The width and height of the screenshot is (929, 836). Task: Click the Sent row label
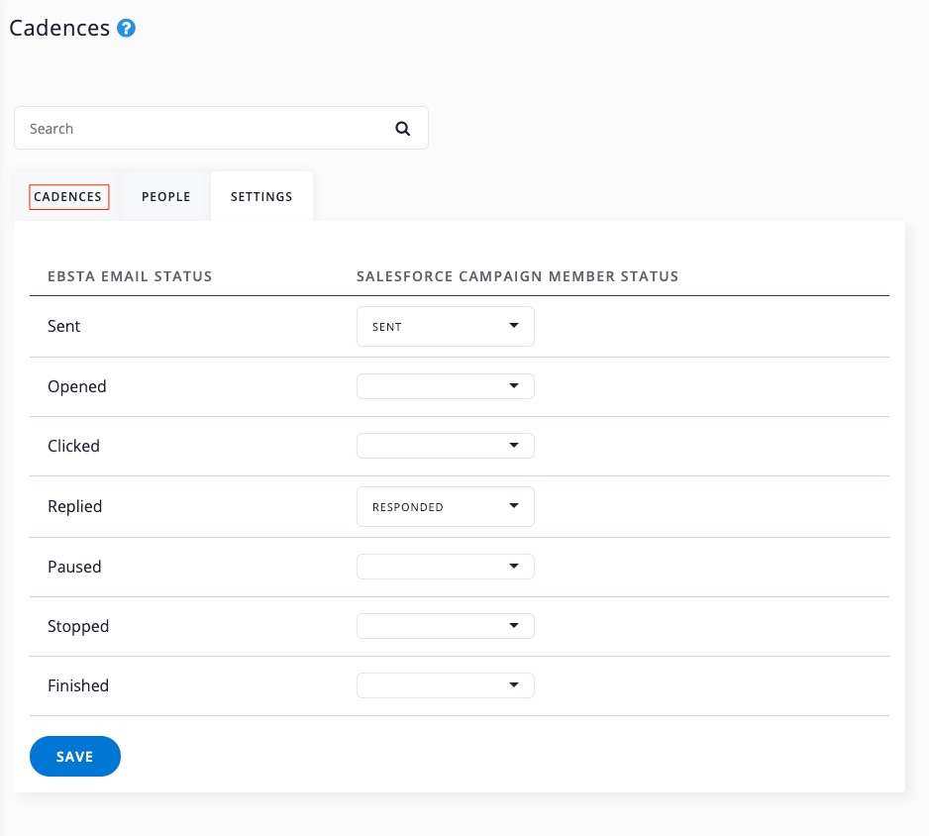click(64, 327)
